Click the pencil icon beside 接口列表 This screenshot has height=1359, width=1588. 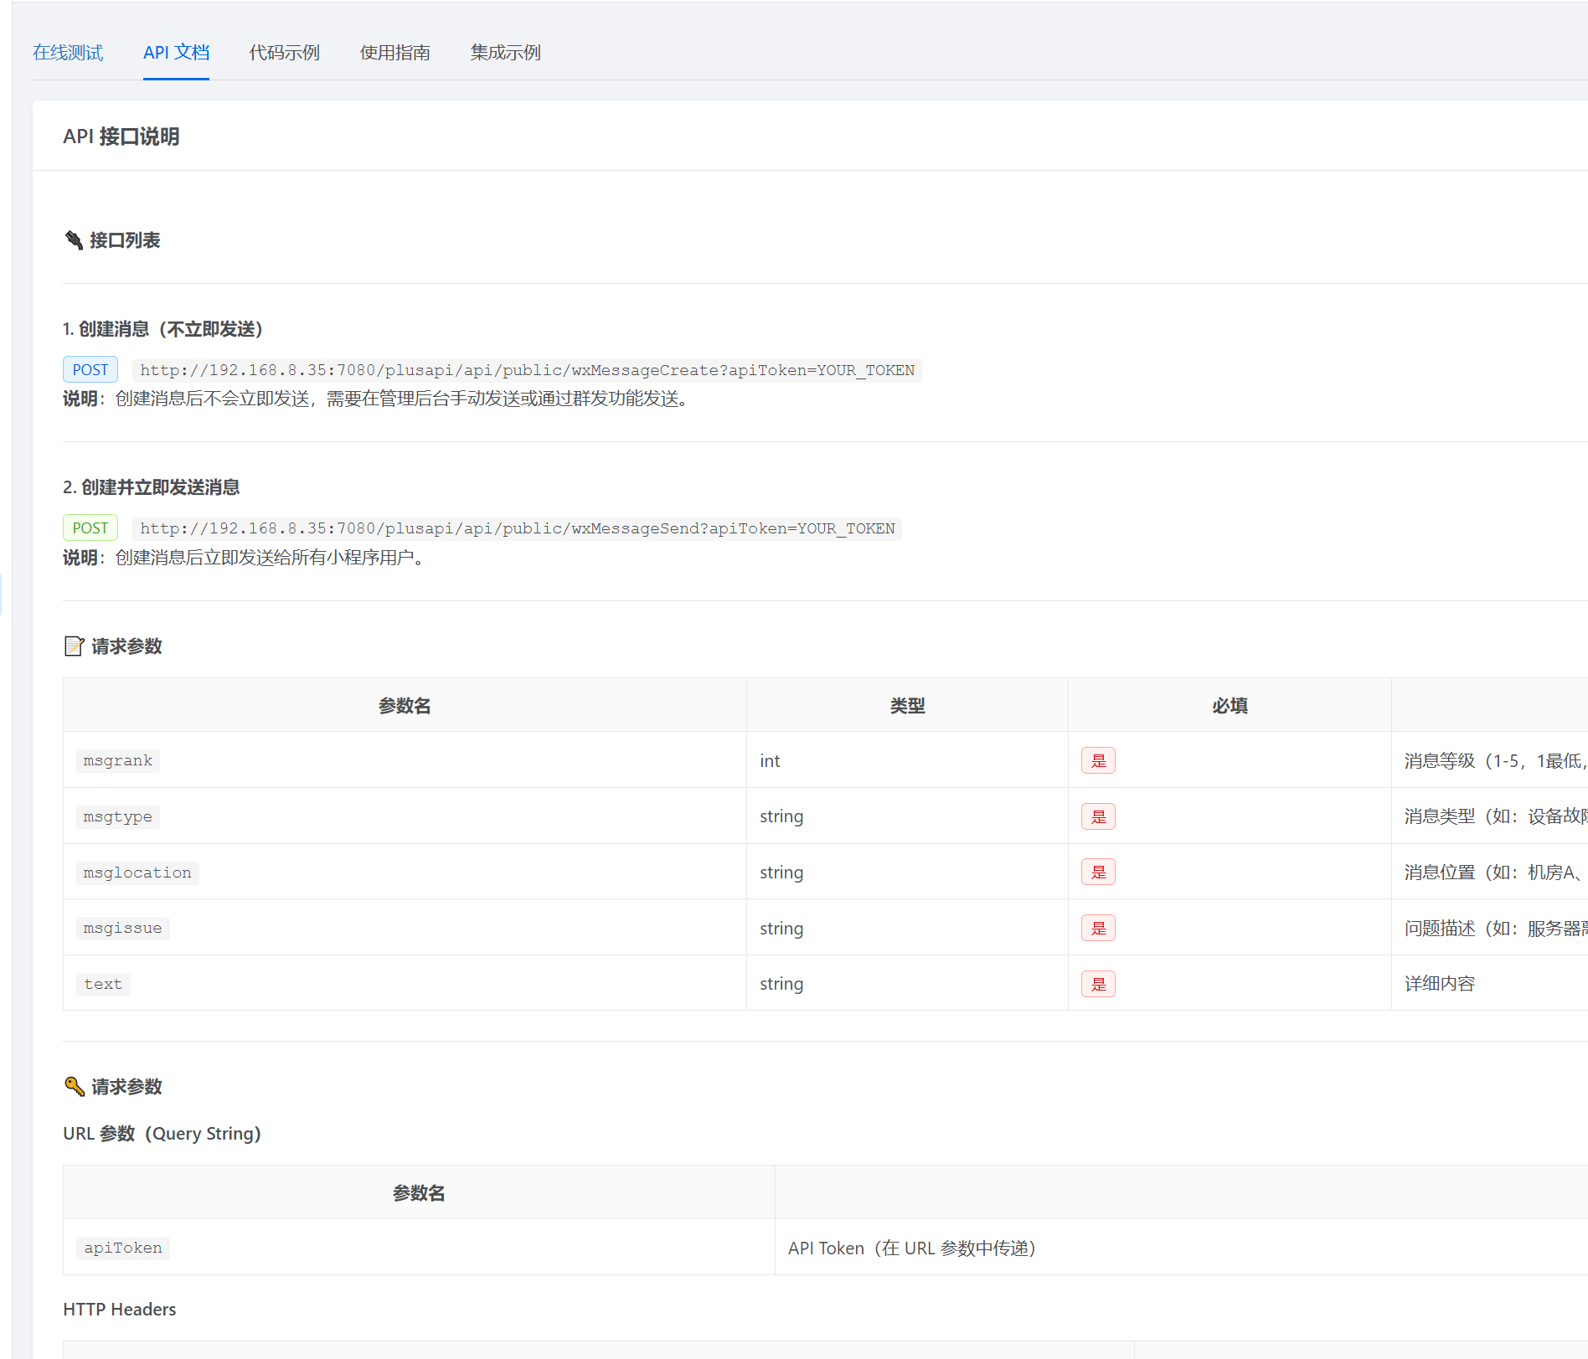pyautogui.click(x=74, y=240)
